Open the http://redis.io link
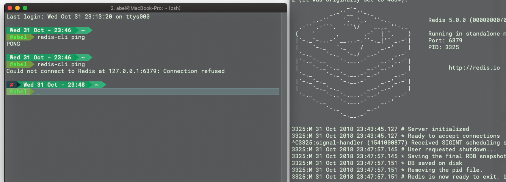This screenshot has width=506, height=182. pos(474,68)
